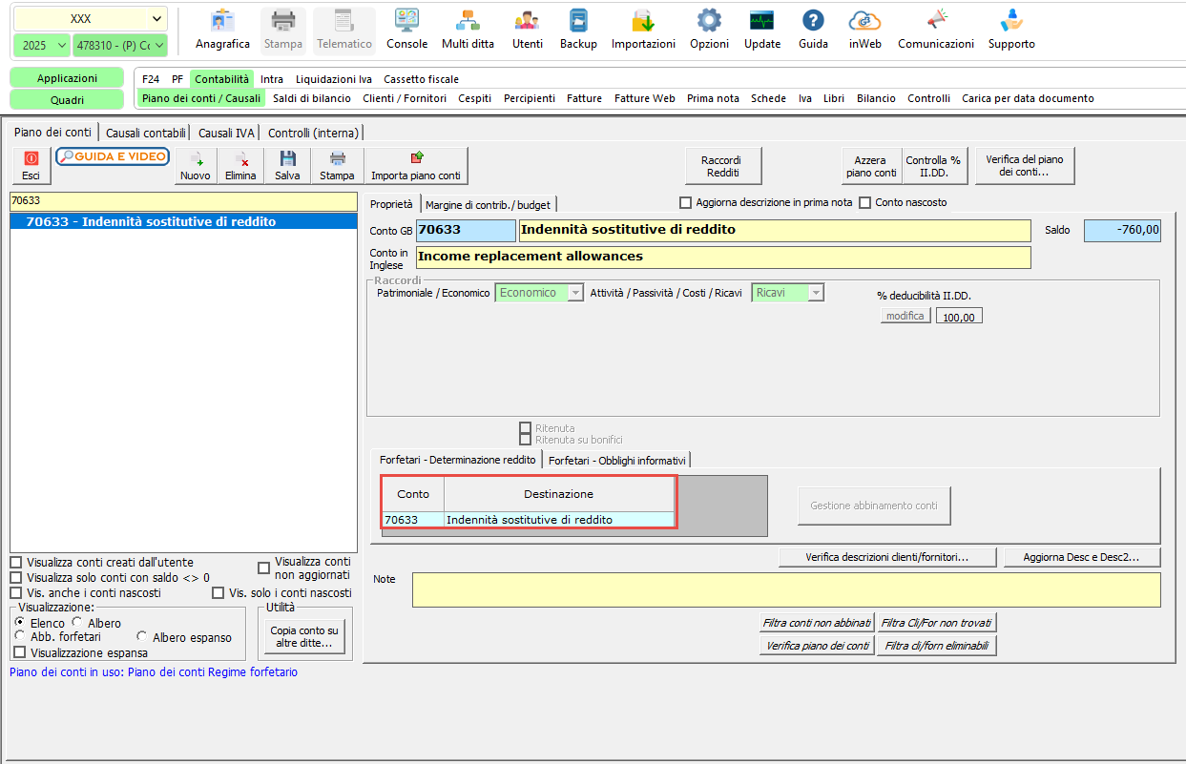Image resolution: width=1186 pixels, height=764 pixels.
Task: Open the Prima nota menu item
Action: point(713,98)
